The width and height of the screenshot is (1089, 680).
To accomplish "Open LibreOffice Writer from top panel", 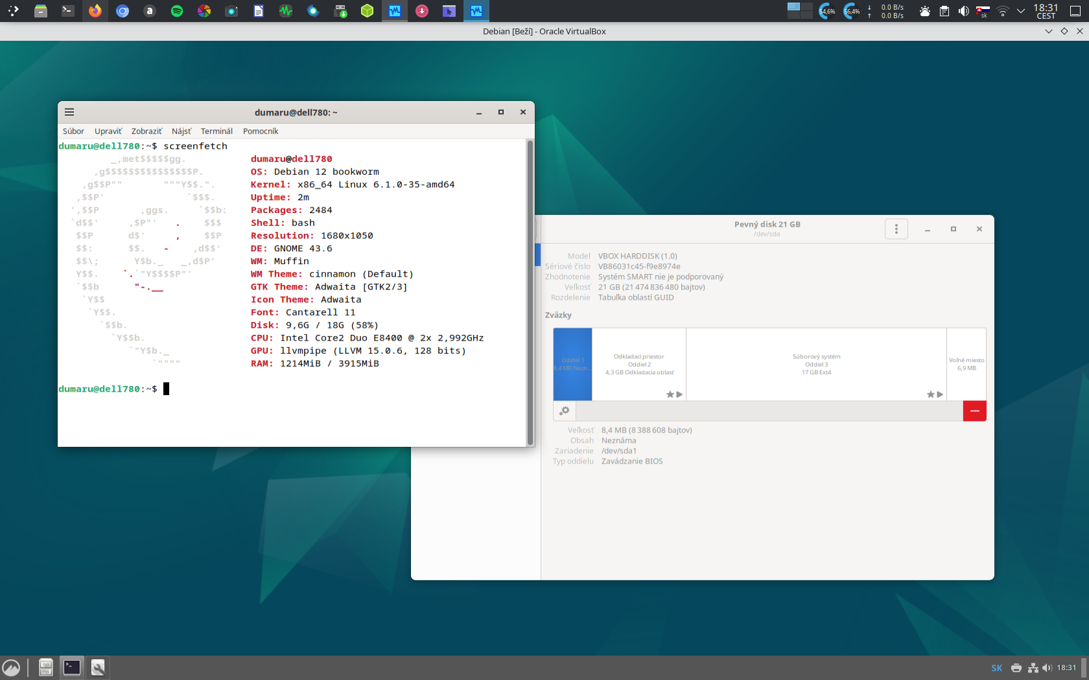I will 259,11.
